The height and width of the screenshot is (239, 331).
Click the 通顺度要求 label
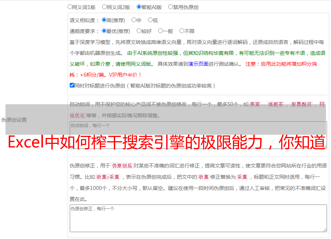point(84,31)
